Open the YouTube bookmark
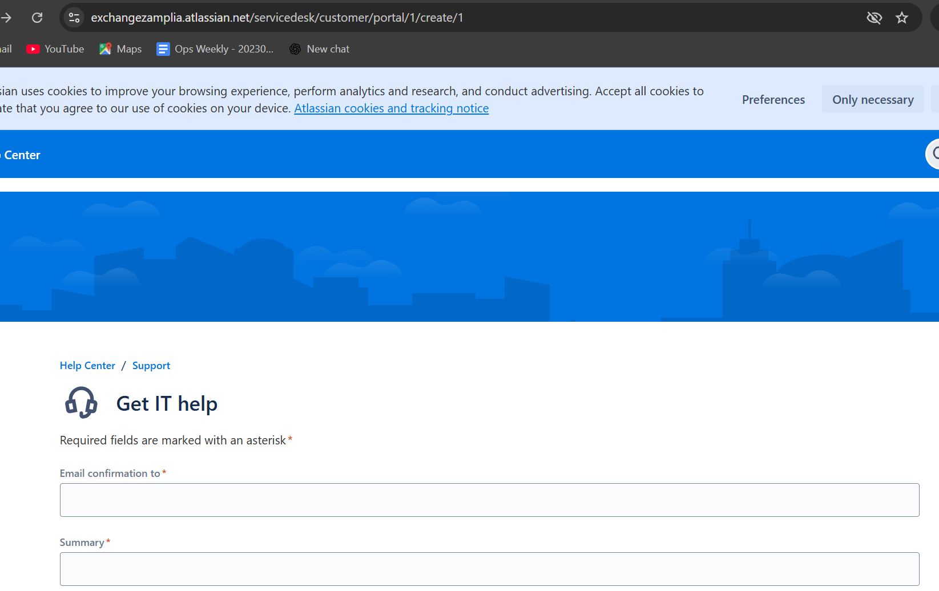This screenshot has width=939, height=591. tap(55, 49)
